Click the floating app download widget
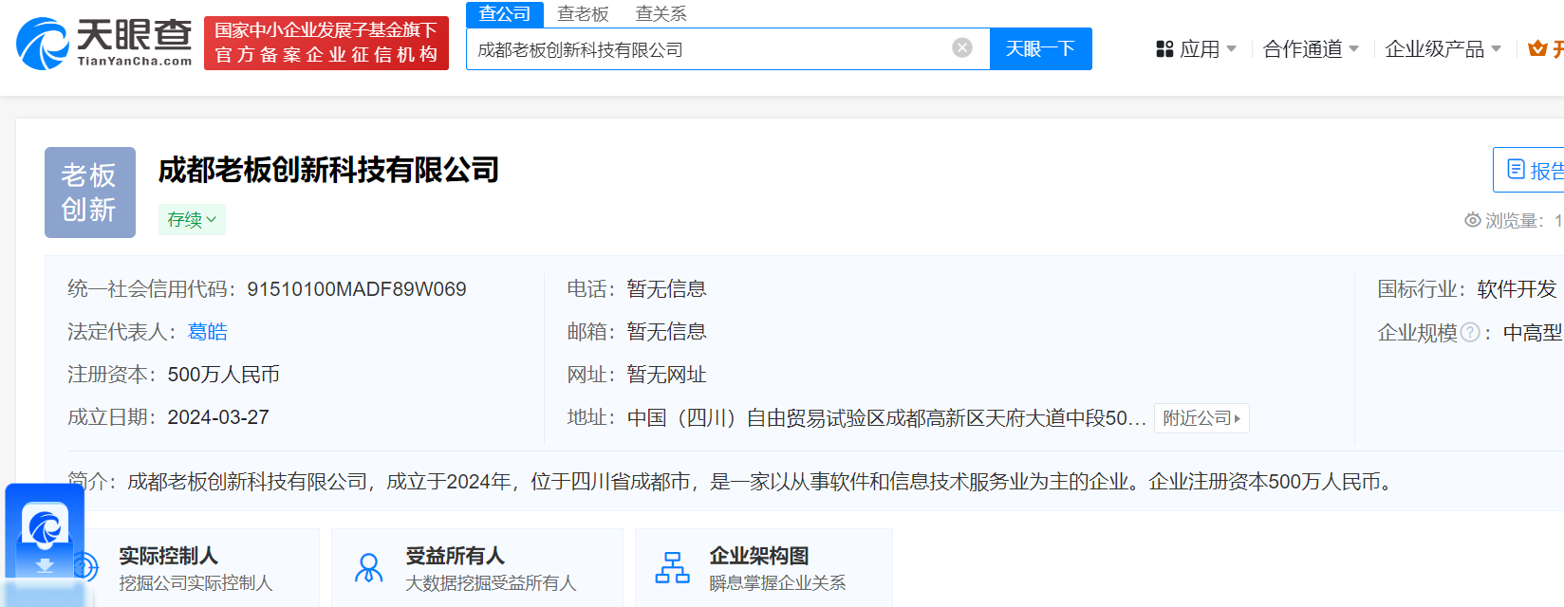1564x607 pixels. (45, 536)
